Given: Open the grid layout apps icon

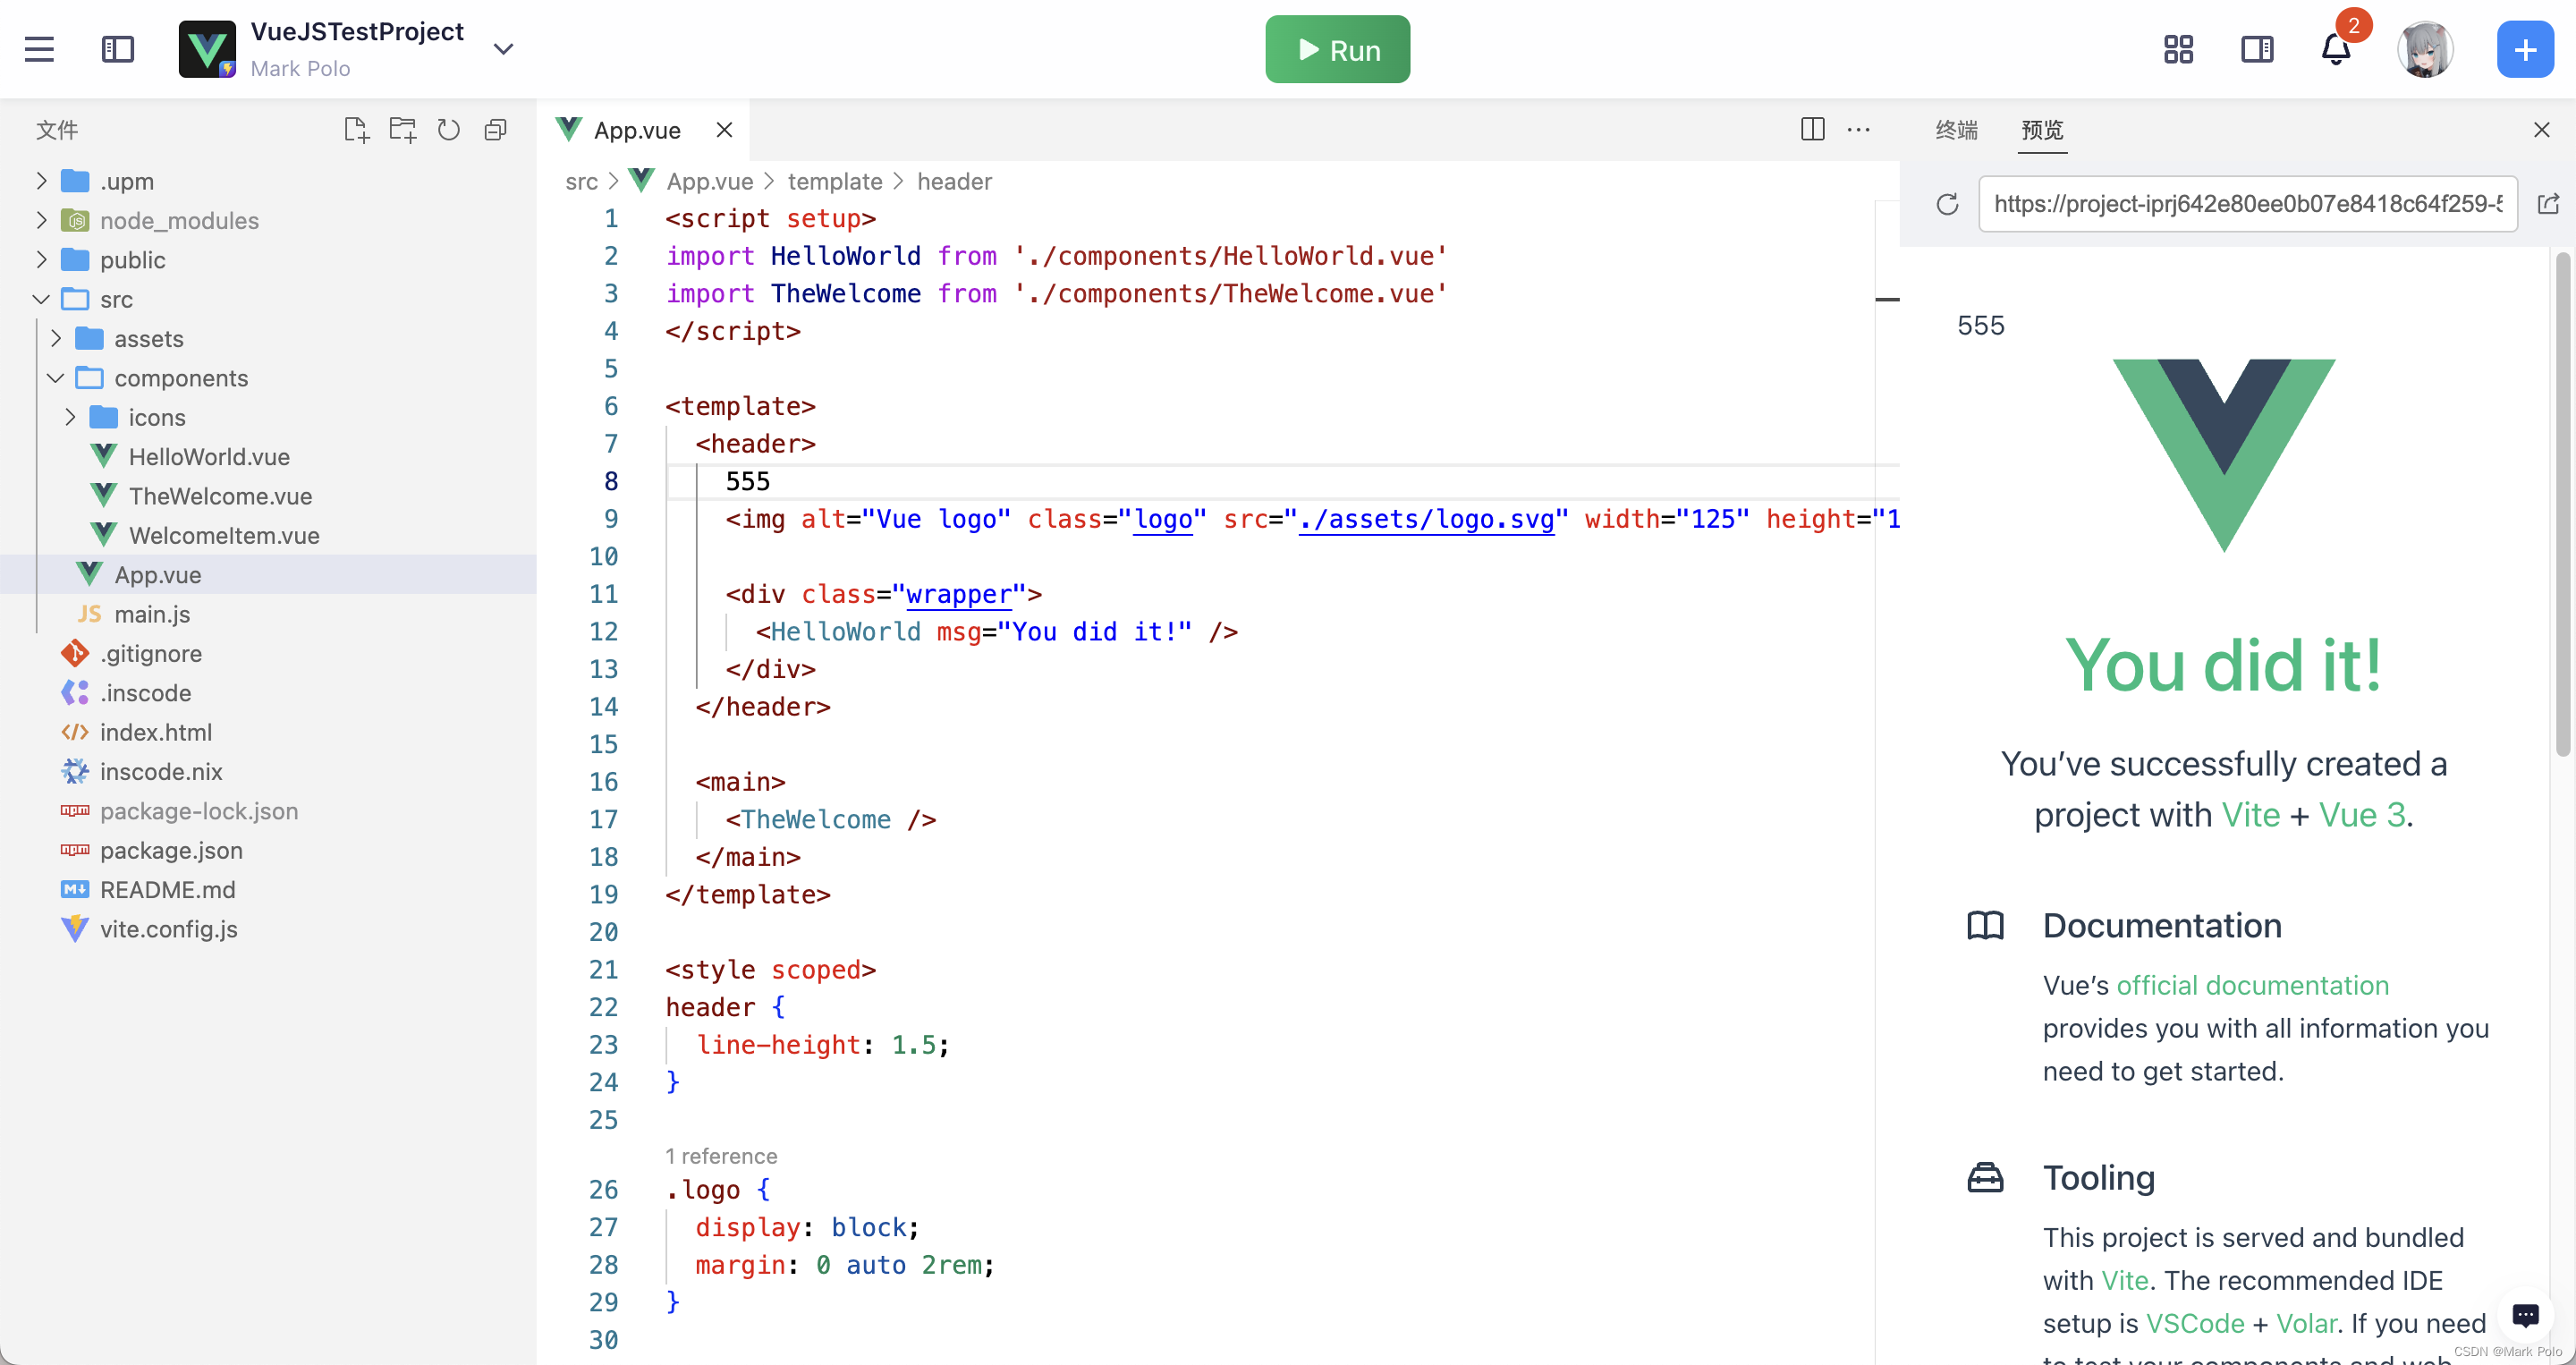Looking at the screenshot, I should click(x=2178, y=49).
